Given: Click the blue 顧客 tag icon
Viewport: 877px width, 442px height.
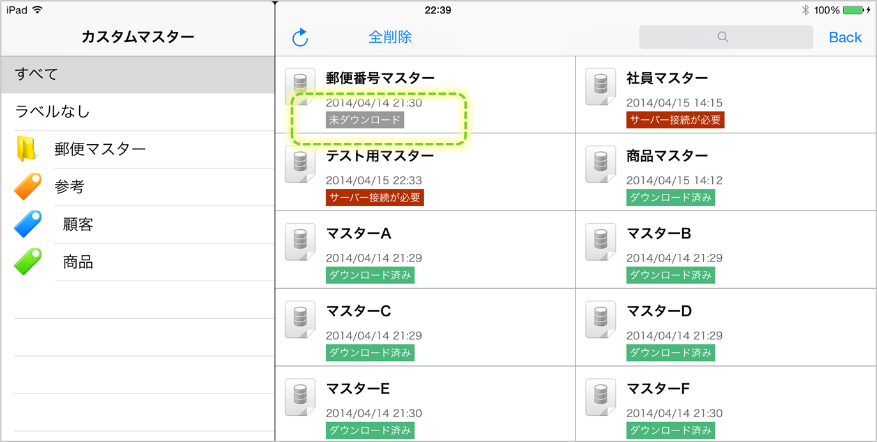Looking at the screenshot, I should point(27,225).
